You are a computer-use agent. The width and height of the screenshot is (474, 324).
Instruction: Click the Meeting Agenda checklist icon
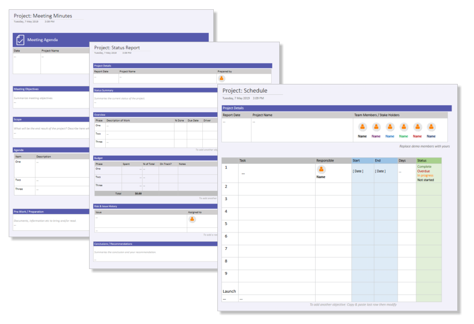click(x=20, y=39)
